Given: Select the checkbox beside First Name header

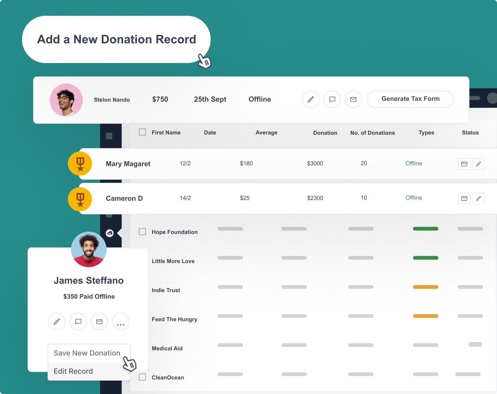Looking at the screenshot, I should 142,132.
